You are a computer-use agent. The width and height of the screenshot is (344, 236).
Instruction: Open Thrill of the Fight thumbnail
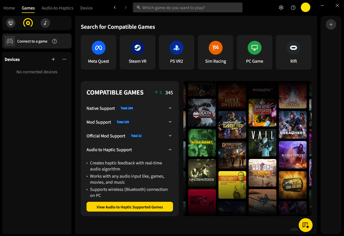point(232,185)
